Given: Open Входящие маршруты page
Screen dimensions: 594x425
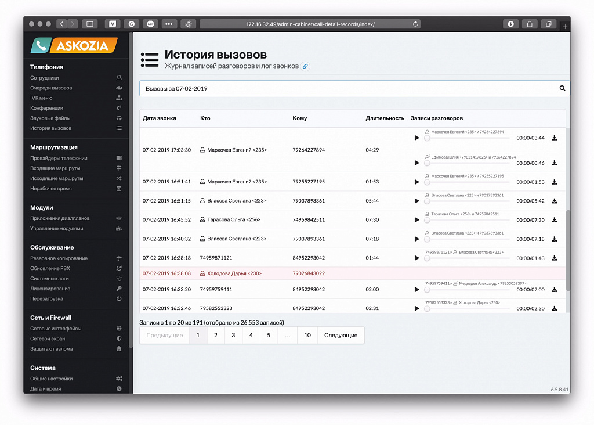Looking at the screenshot, I should tap(55, 168).
